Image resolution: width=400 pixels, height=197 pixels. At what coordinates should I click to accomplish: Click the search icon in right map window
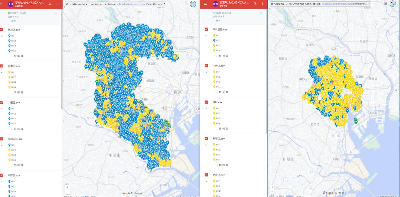coord(254,4)
